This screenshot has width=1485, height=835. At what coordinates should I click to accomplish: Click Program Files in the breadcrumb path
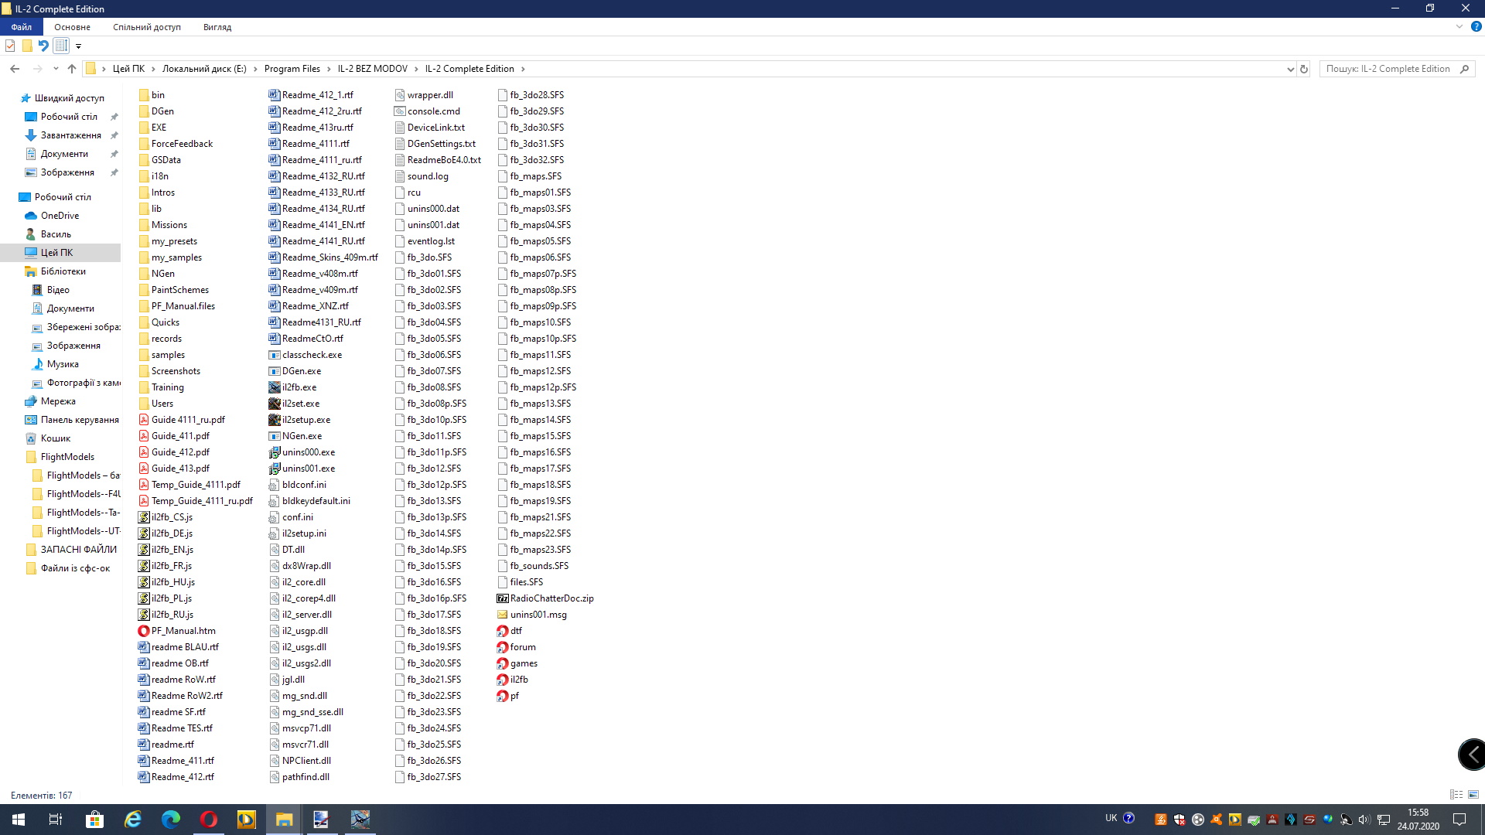292,69
